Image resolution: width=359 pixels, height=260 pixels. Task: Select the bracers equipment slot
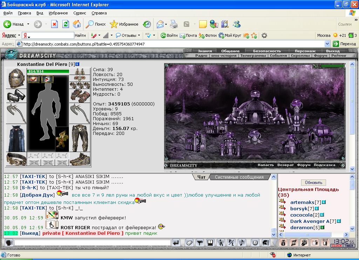coord(16,96)
